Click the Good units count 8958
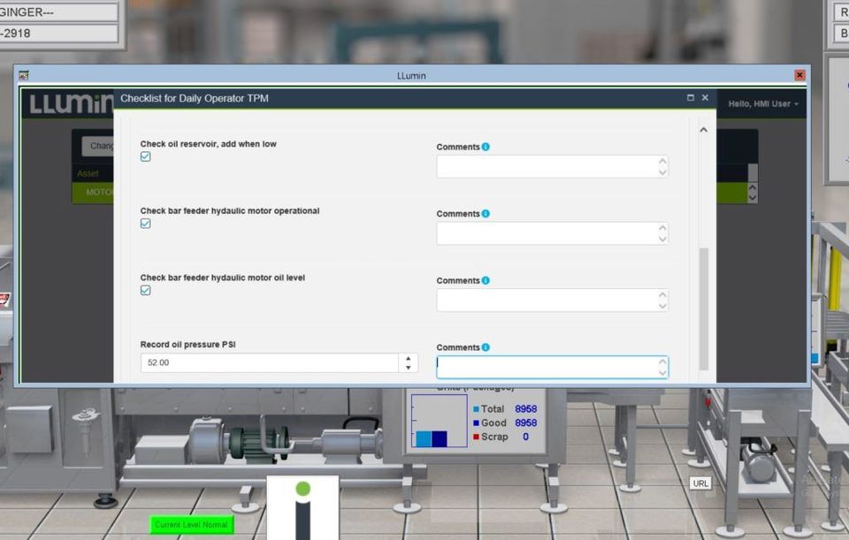Image resolution: width=849 pixels, height=540 pixels. (525, 423)
